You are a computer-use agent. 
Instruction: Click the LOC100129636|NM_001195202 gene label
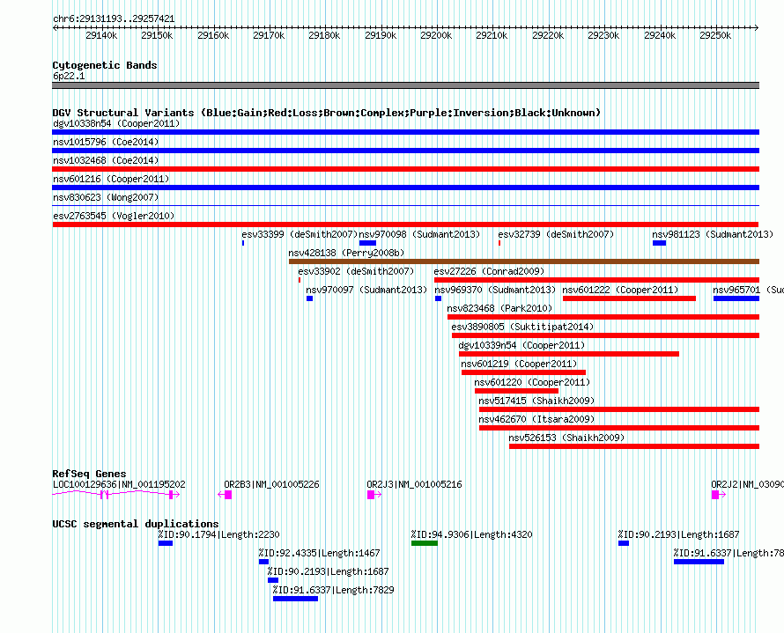(119, 484)
